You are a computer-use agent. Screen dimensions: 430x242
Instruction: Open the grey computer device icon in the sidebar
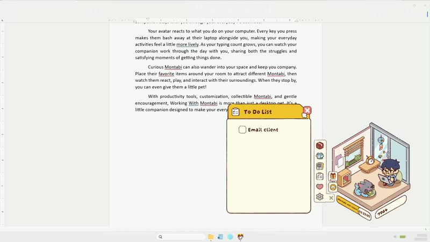click(320, 166)
